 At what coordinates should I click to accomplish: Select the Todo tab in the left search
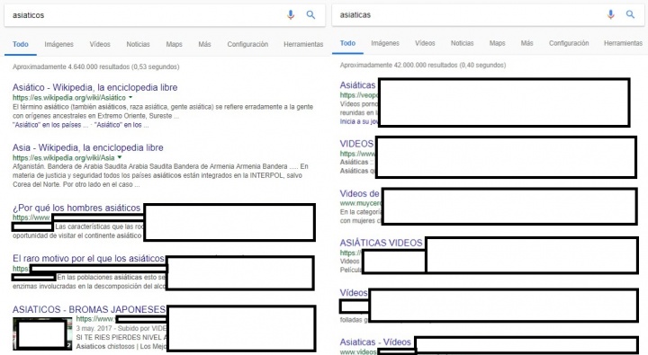20,44
